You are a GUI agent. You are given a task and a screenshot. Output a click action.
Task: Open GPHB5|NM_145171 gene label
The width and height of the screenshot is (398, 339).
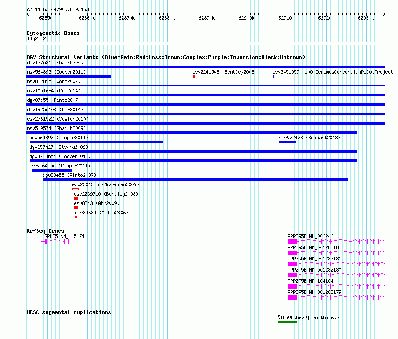tap(64, 236)
